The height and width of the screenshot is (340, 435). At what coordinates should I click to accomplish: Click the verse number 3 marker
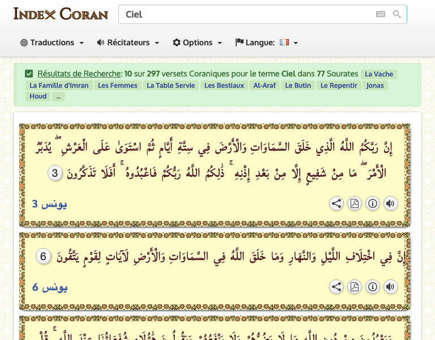coord(55,173)
